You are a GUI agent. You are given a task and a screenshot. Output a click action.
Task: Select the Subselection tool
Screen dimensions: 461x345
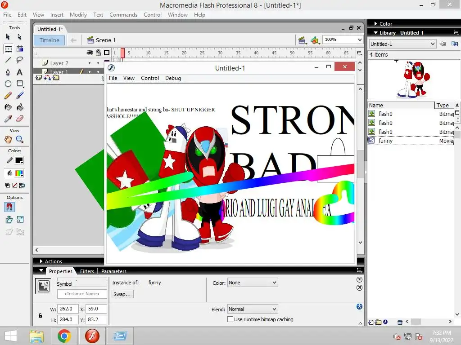(19, 37)
